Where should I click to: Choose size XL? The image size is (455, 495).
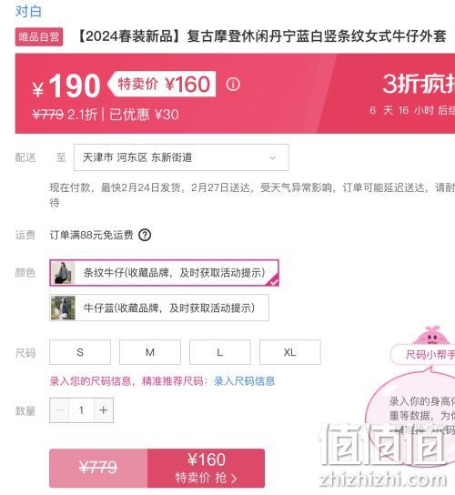[x=290, y=352]
